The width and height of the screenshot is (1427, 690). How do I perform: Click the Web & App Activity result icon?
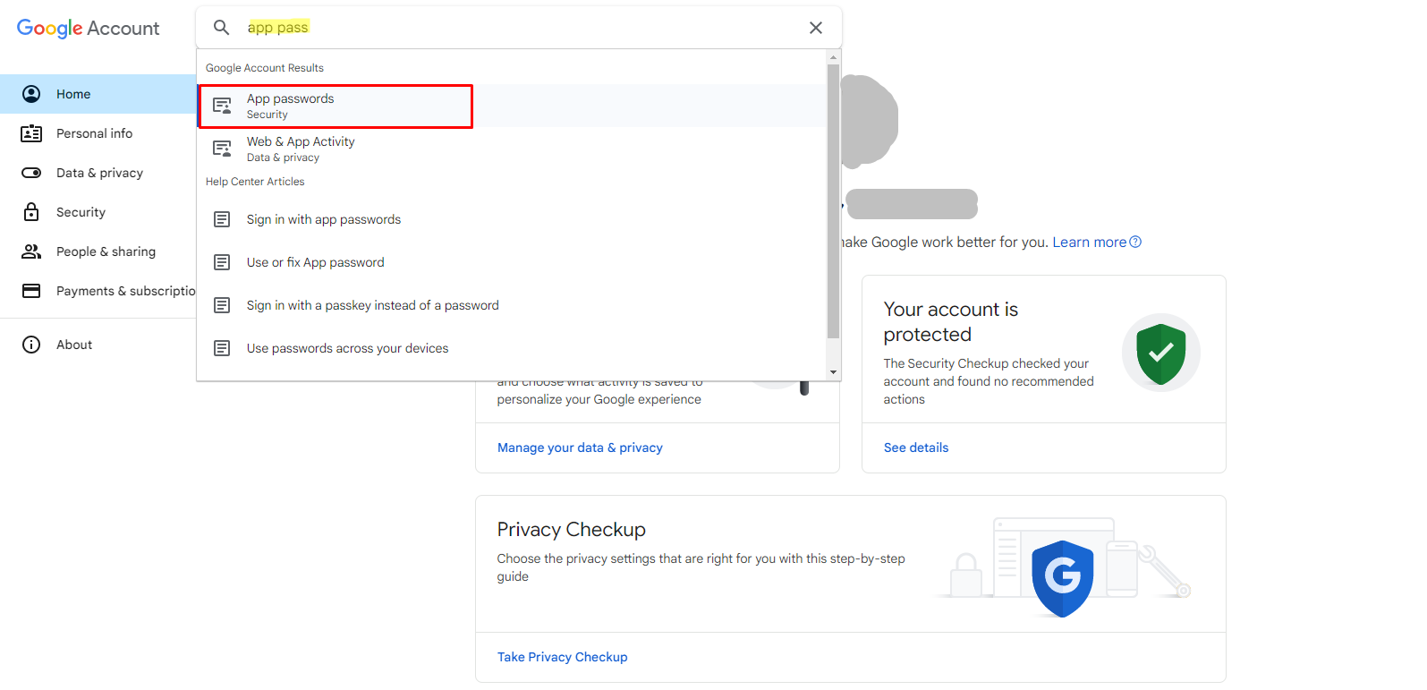[222, 149]
